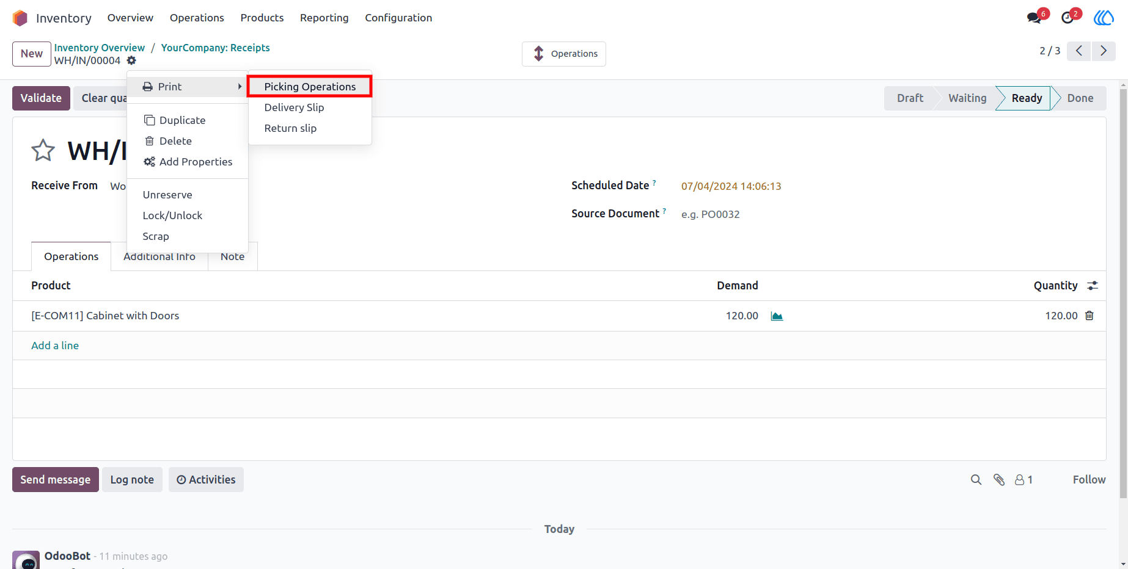The width and height of the screenshot is (1128, 569).
Task: Open the Configuration top menu
Action: (x=398, y=18)
